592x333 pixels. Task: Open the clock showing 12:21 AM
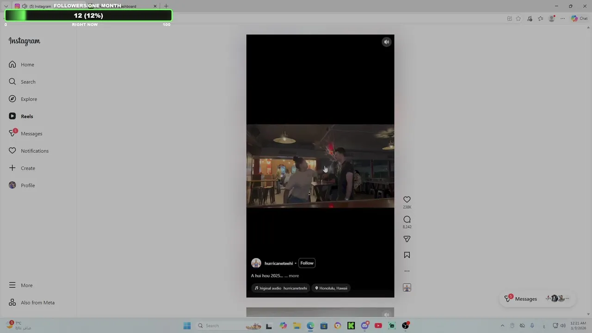point(578,326)
